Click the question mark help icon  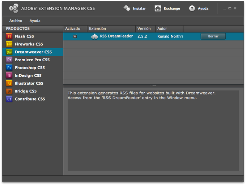[192, 8]
